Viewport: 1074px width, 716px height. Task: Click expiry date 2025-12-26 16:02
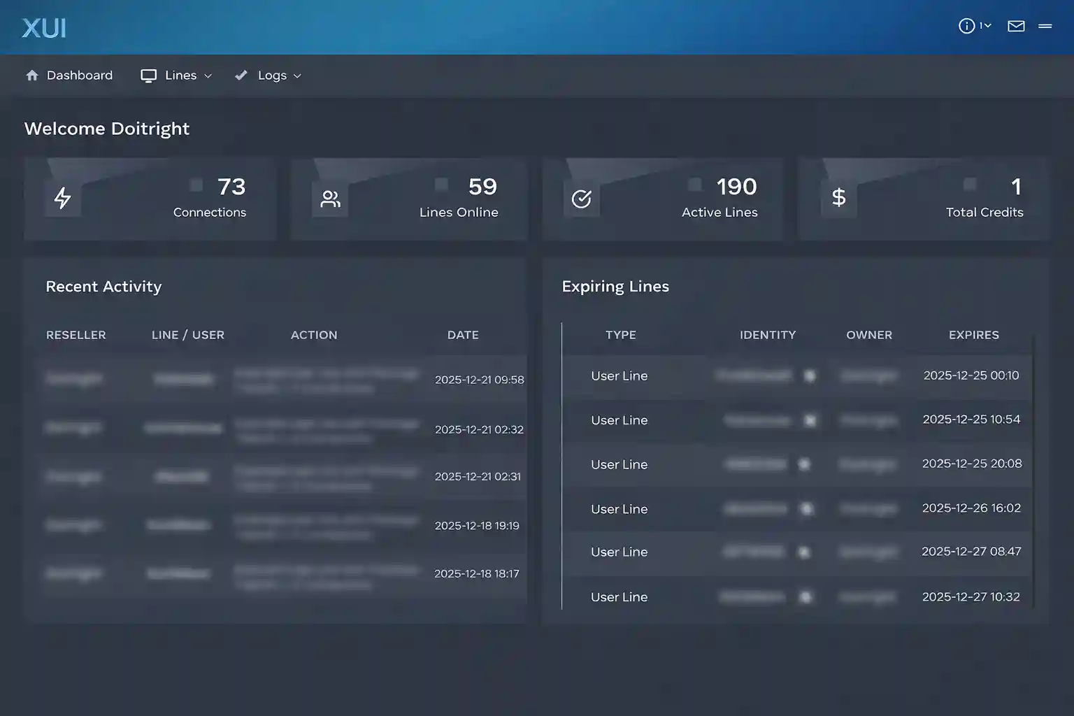[971, 508]
